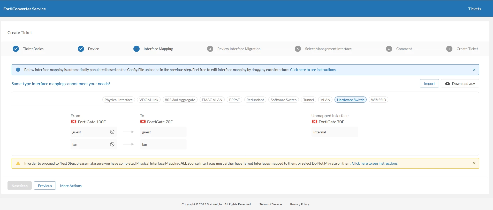This screenshot has width=493, height=210.
Task: Switch to PPPoE tab
Action: 234,100
